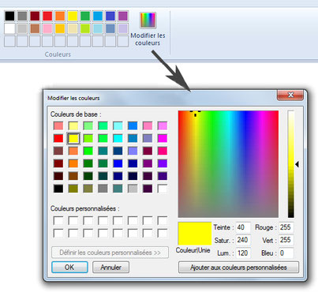Pick navy blue in basic colors fourth row
The height and width of the screenshot is (292, 318).
[x=133, y=163]
